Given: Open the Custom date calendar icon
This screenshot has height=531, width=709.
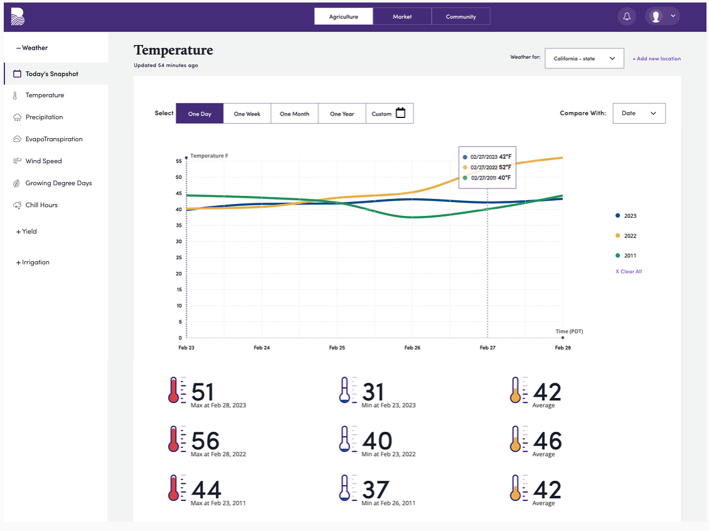Looking at the screenshot, I should (x=401, y=112).
